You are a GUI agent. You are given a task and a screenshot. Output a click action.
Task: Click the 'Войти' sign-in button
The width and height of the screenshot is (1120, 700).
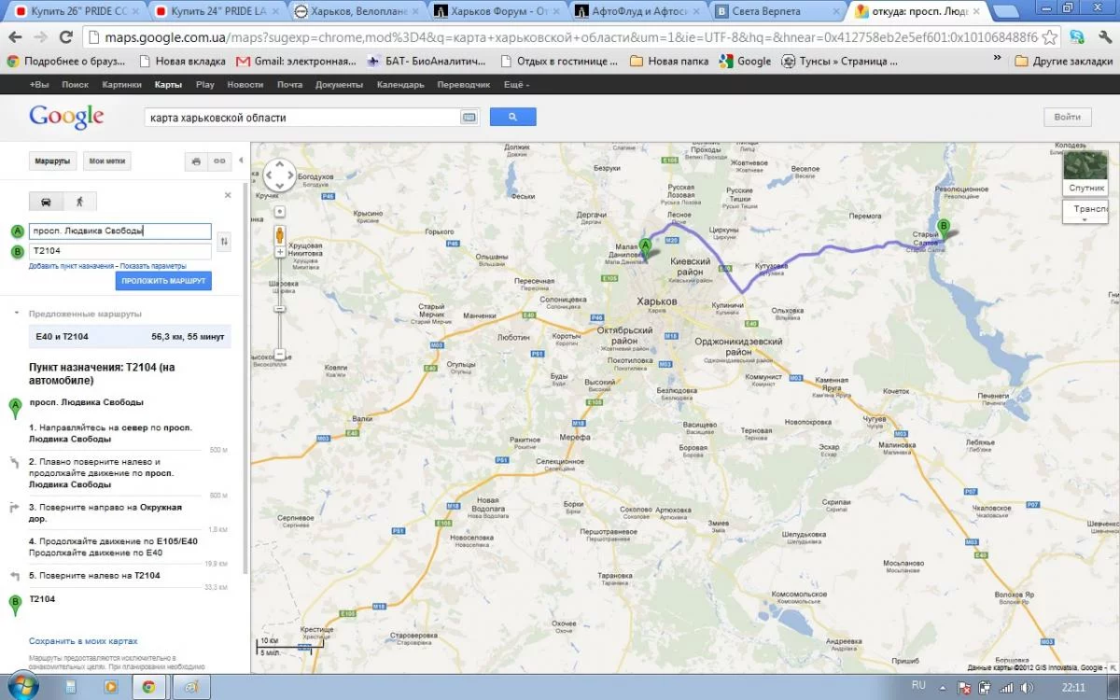pos(1068,117)
